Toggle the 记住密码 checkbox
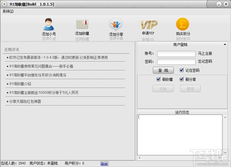Screen dimensions: 231x167 tap(182, 70)
